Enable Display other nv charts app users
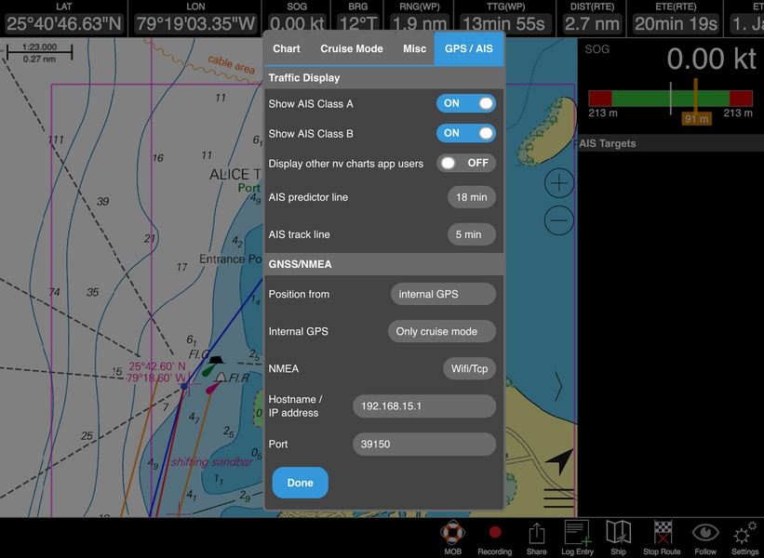 click(466, 163)
